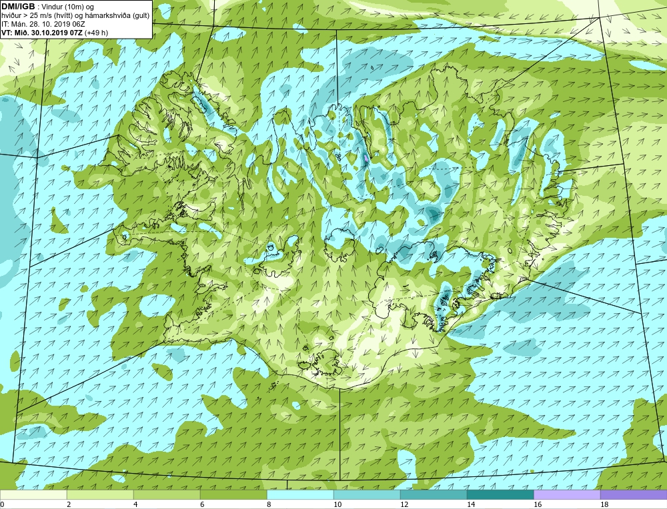Image resolution: width=667 pixels, height=509 pixels.
Task: Click the legend scale label '8'
Action: (x=269, y=504)
